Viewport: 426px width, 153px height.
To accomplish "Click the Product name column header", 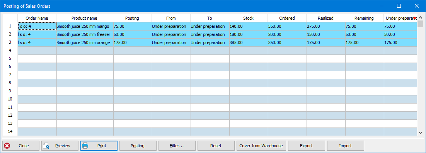I will [85, 18].
